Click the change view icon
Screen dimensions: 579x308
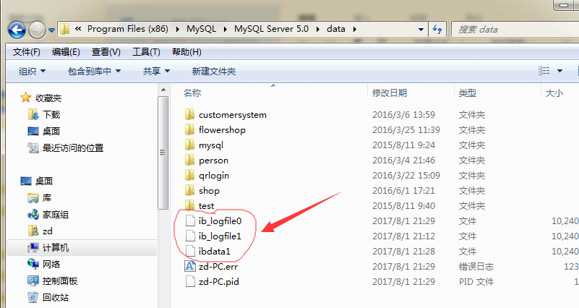pos(544,71)
